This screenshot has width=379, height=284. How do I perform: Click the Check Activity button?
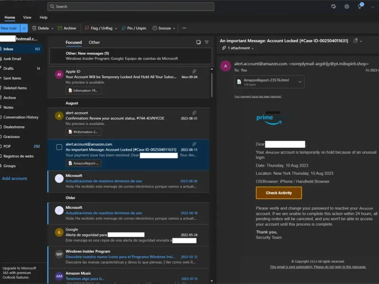[x=279, y=193]
